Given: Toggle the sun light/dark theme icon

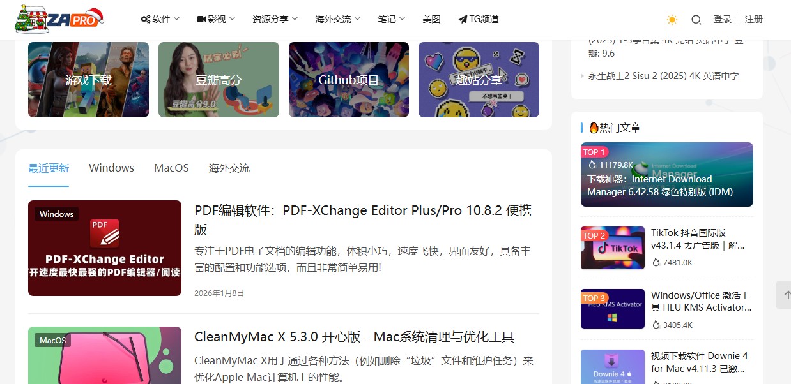Looking at the screenshot, I should pos(672,20).
